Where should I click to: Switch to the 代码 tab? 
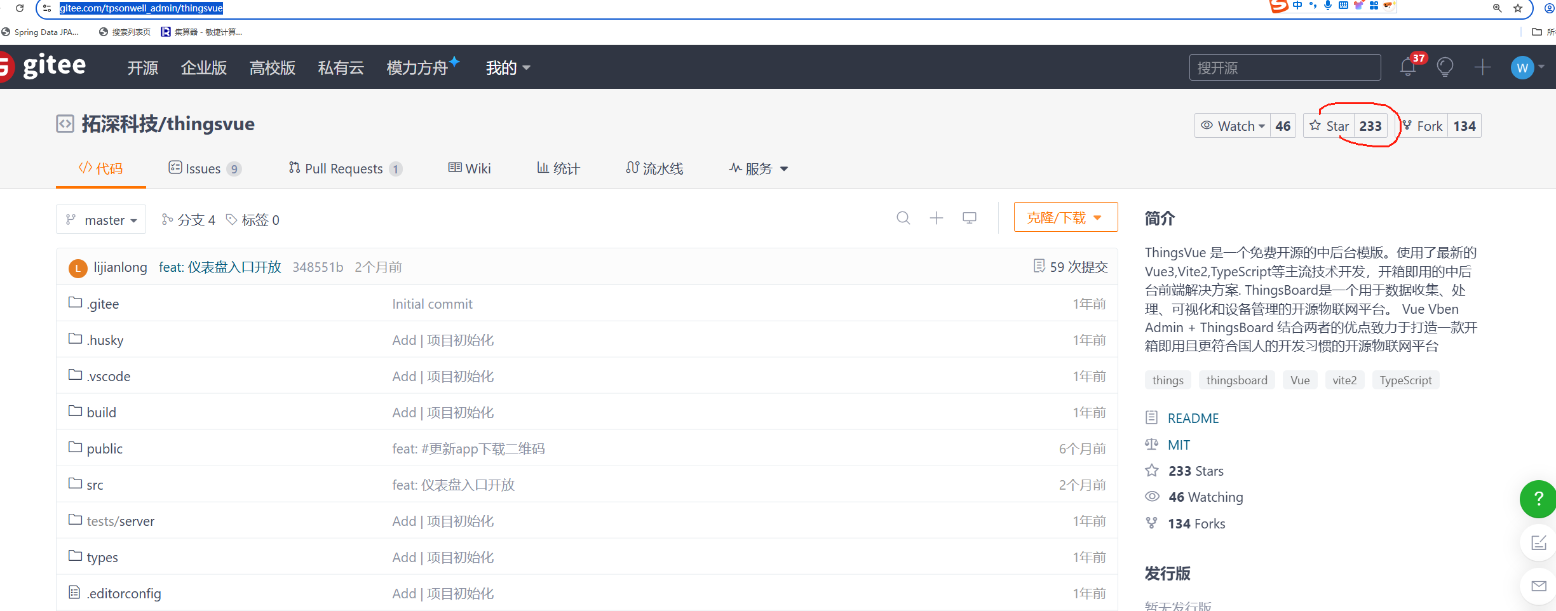click(x=100, y=168)
